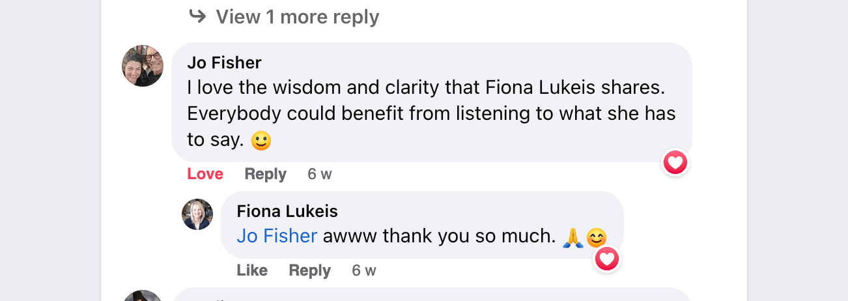The width and height of the screenshot is (848, 301).
Task: Toggle Like on Fiona Lukeis's reply
Action: point(252,270)
